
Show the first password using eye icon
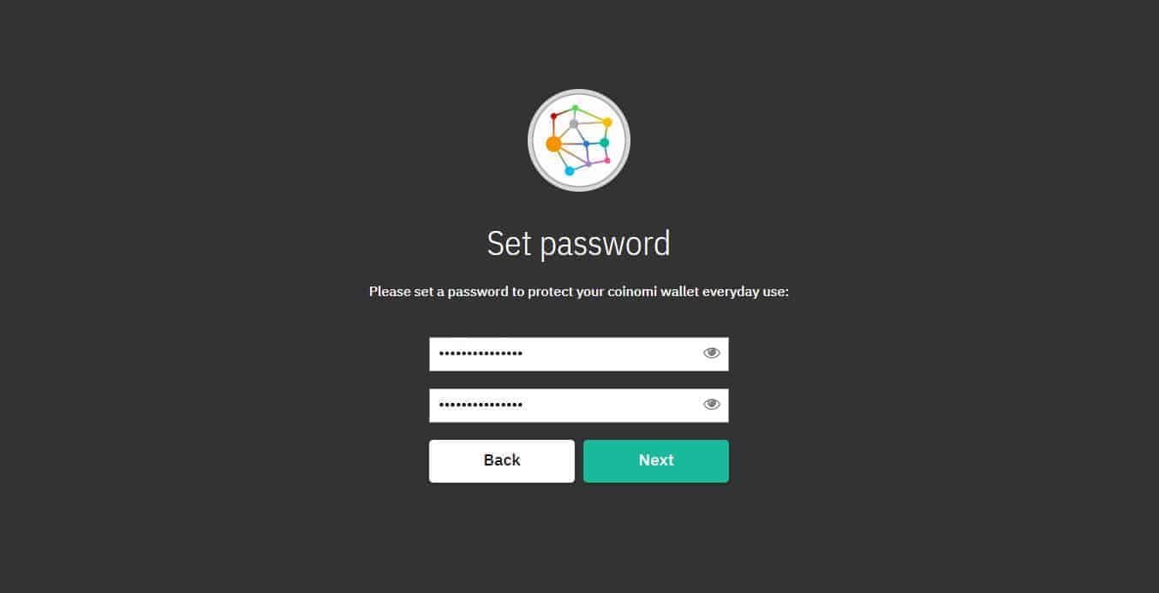coord(712,353)
